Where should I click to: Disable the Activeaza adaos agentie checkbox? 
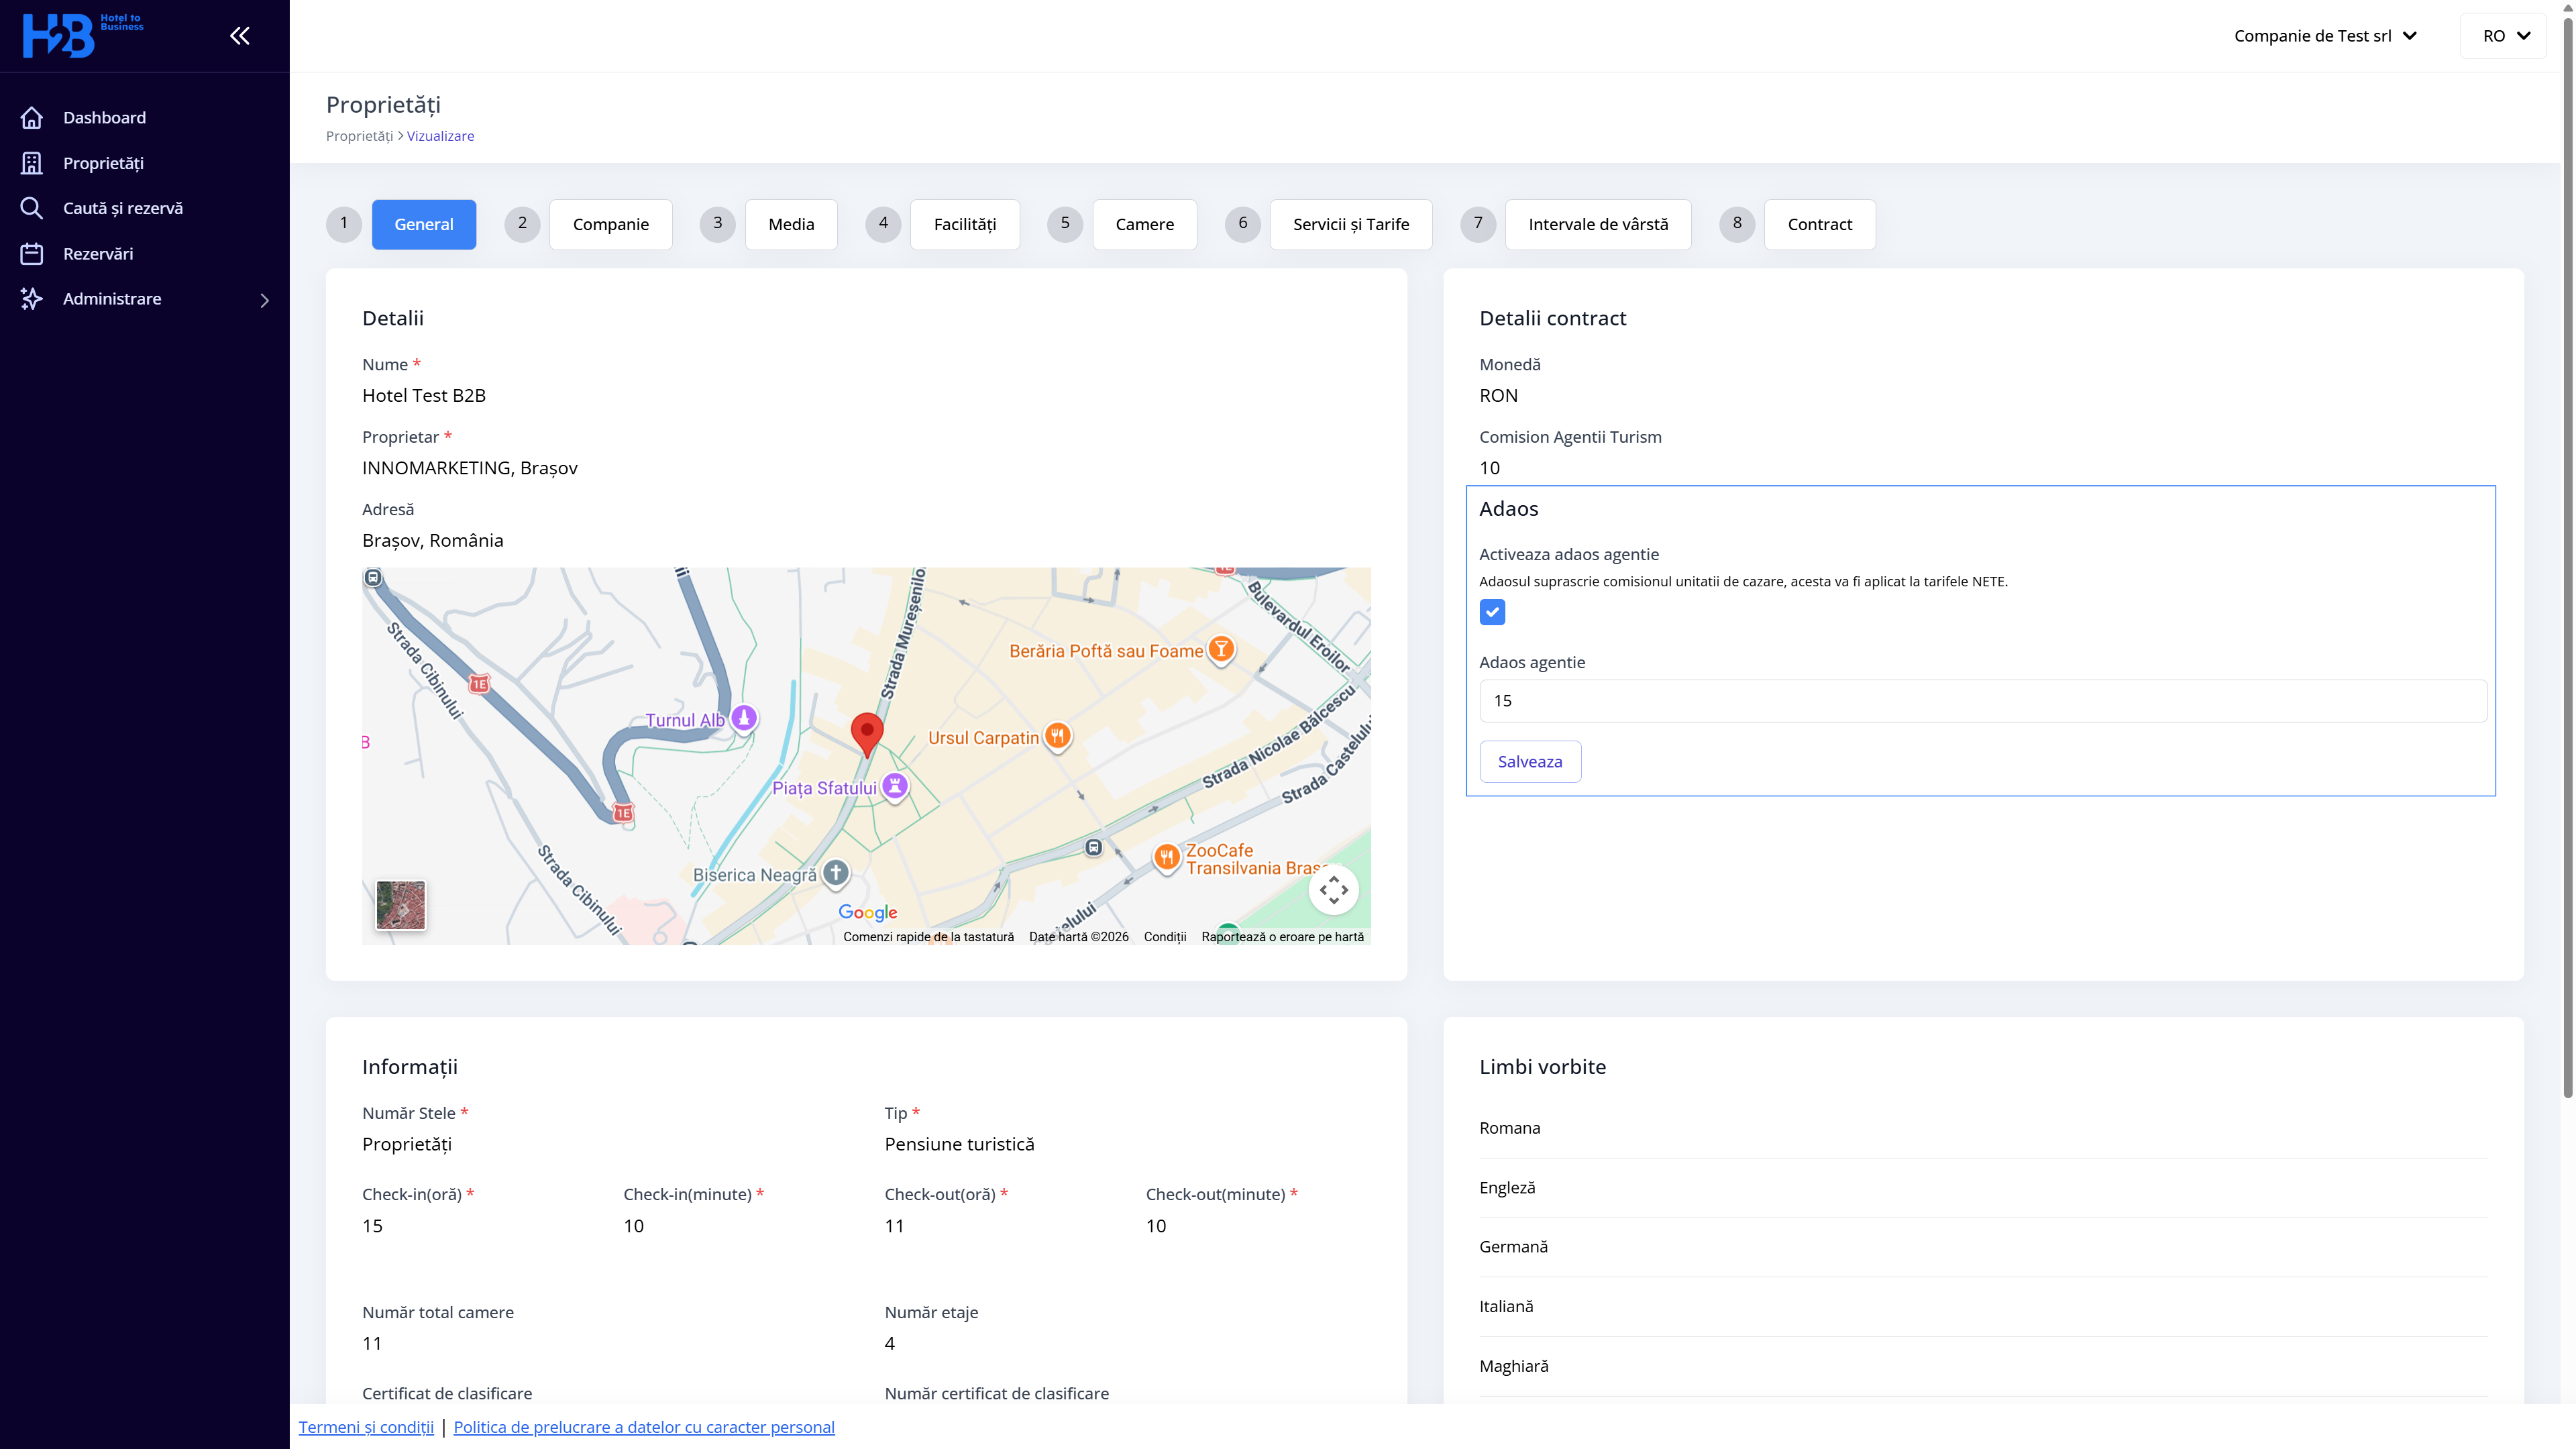pos(1492,612)
